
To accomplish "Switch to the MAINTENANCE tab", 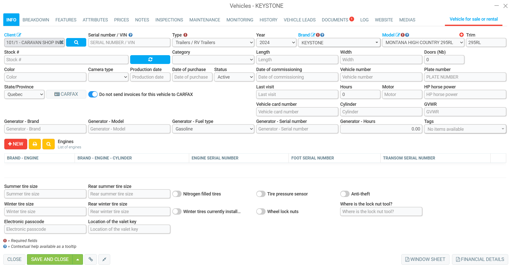I will click(x=205, y=20).
